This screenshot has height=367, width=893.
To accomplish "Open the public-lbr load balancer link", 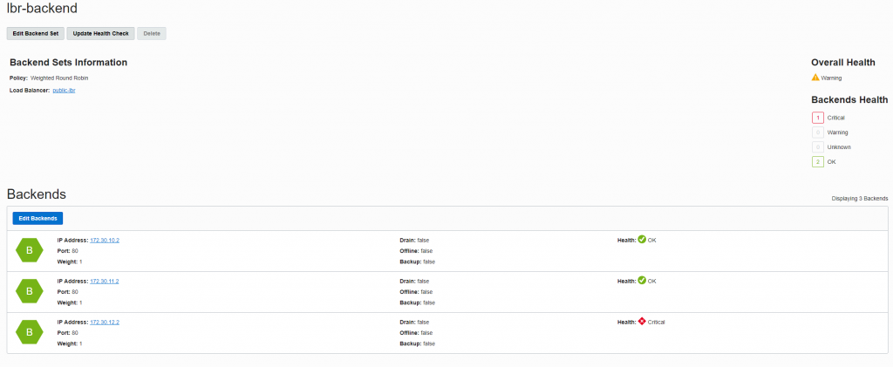I will pos(64,90).
